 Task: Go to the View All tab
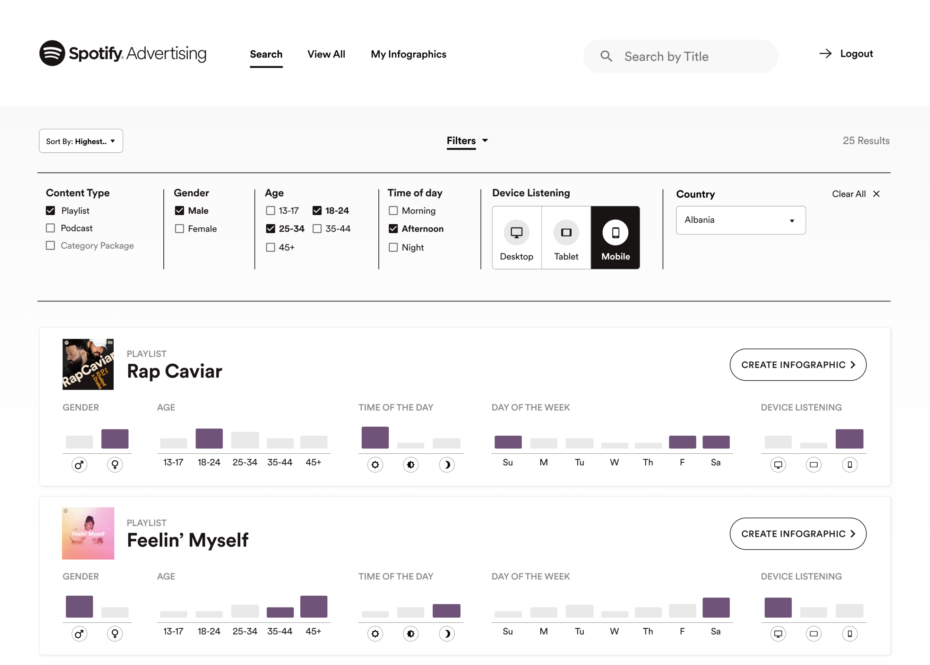326,54
